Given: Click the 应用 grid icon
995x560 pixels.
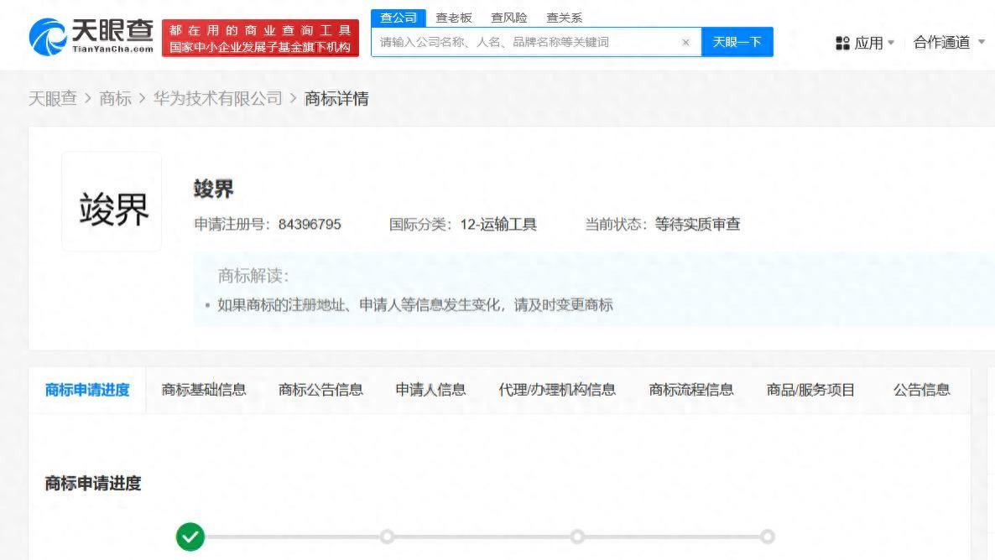Looking at the screenshot, I should coord(842,43).
